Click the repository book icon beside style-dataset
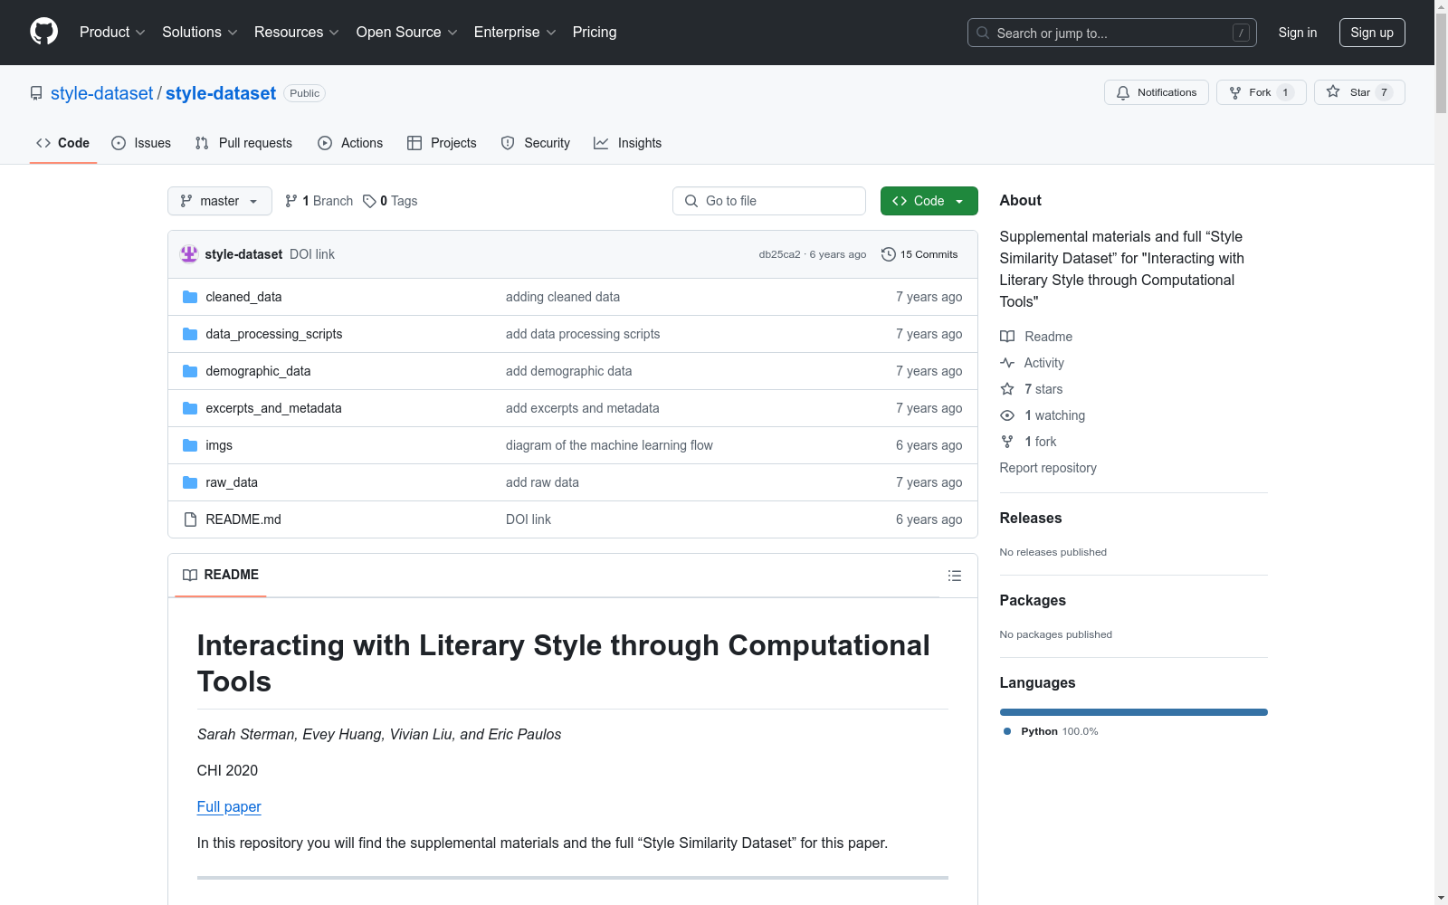The width and height of the screenshot is (1448, 905). (x=36, y=93)
